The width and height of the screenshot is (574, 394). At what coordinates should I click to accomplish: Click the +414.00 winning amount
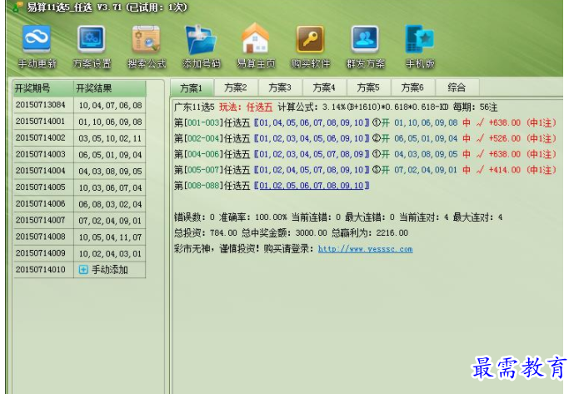(505, 170)
